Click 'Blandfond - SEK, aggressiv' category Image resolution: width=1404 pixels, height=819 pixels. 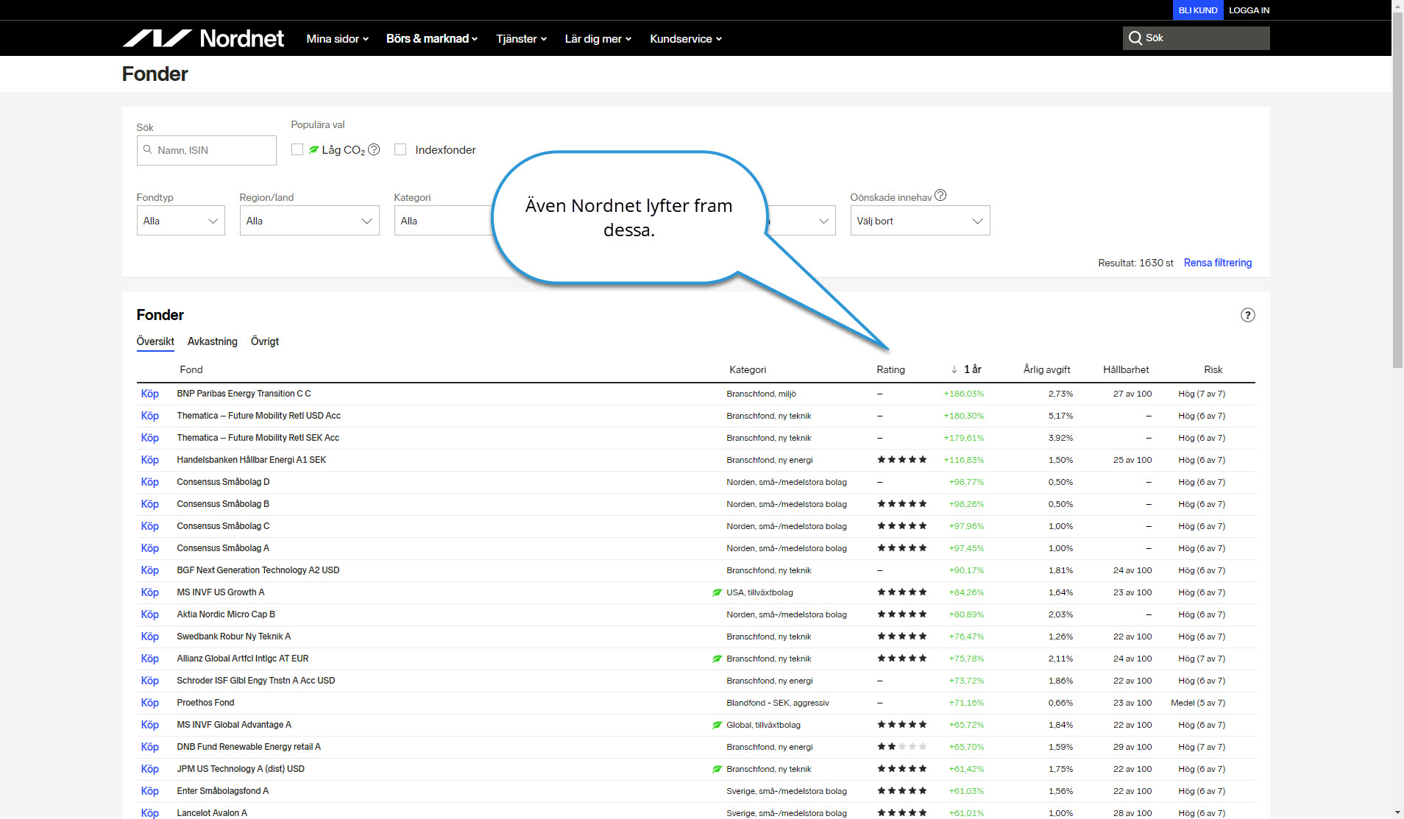point(778,703)
